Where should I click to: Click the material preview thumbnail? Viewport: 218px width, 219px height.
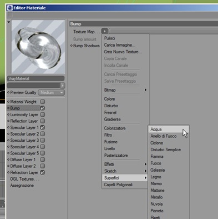point(38,47)
